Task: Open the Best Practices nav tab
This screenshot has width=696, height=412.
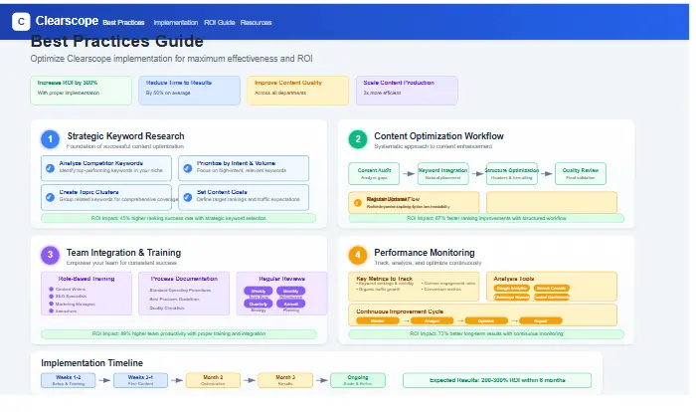Action: pyautogui.click(x=123, y=22)
